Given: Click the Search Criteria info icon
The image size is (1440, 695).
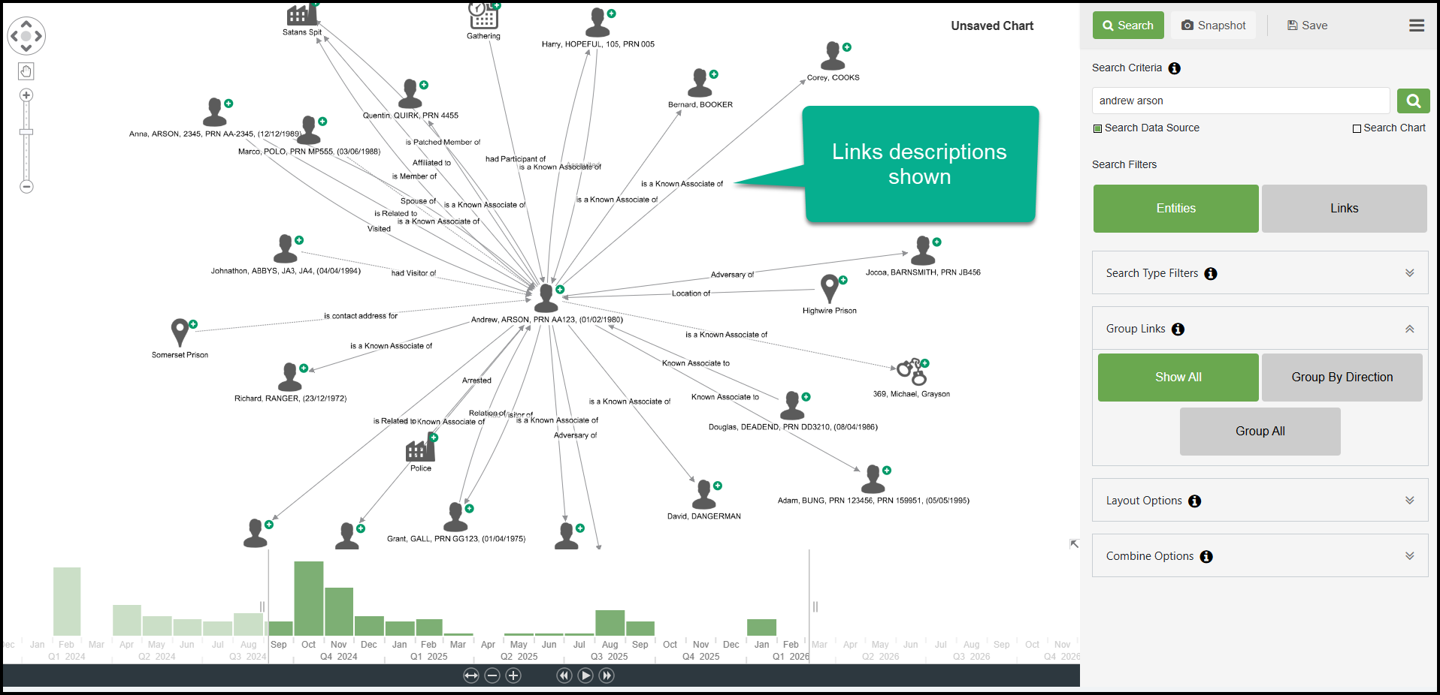Looking at the screenshot, I should click(x=1174, y=68).
